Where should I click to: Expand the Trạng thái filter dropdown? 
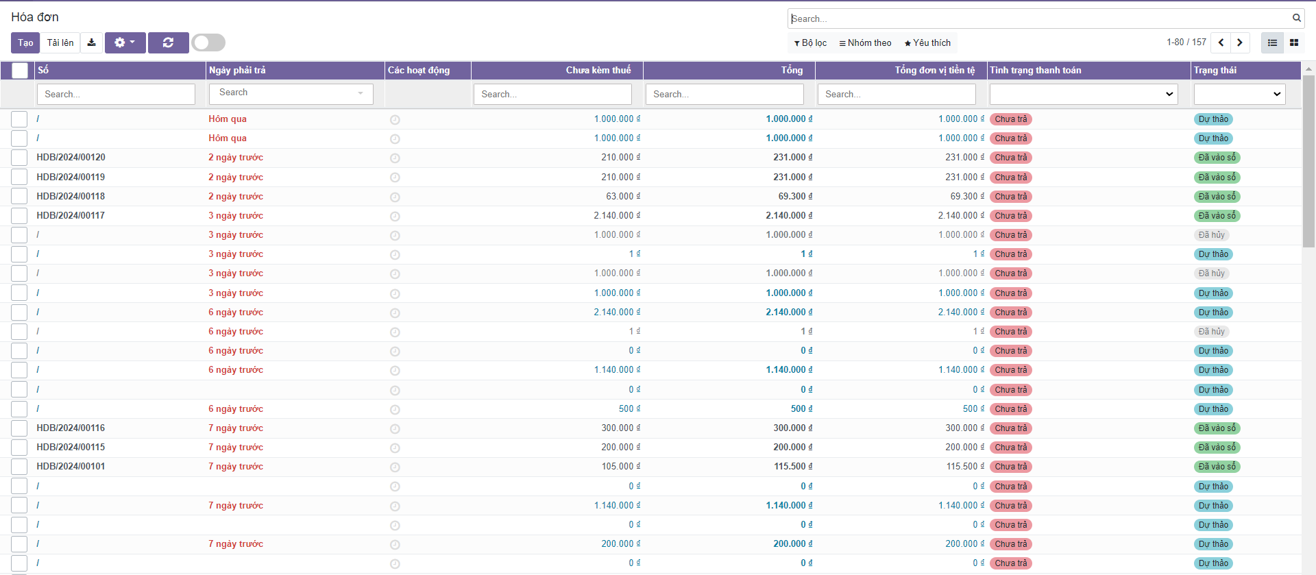coord(1239,94)
